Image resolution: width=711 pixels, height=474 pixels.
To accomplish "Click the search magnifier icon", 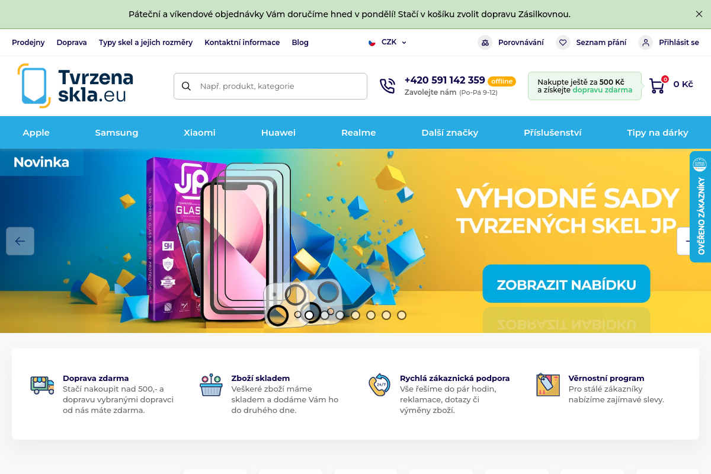I will pyautogui.click(x=186, y=87).
